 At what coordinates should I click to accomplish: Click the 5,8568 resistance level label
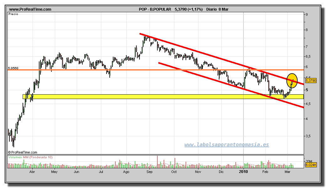pos(13,68)
